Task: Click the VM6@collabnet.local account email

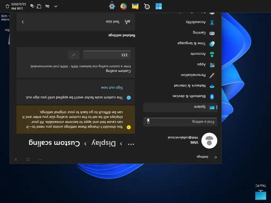Action: click(183, 137)
